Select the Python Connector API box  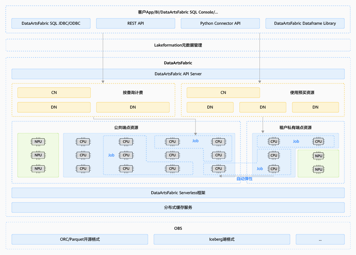[220, 24]
